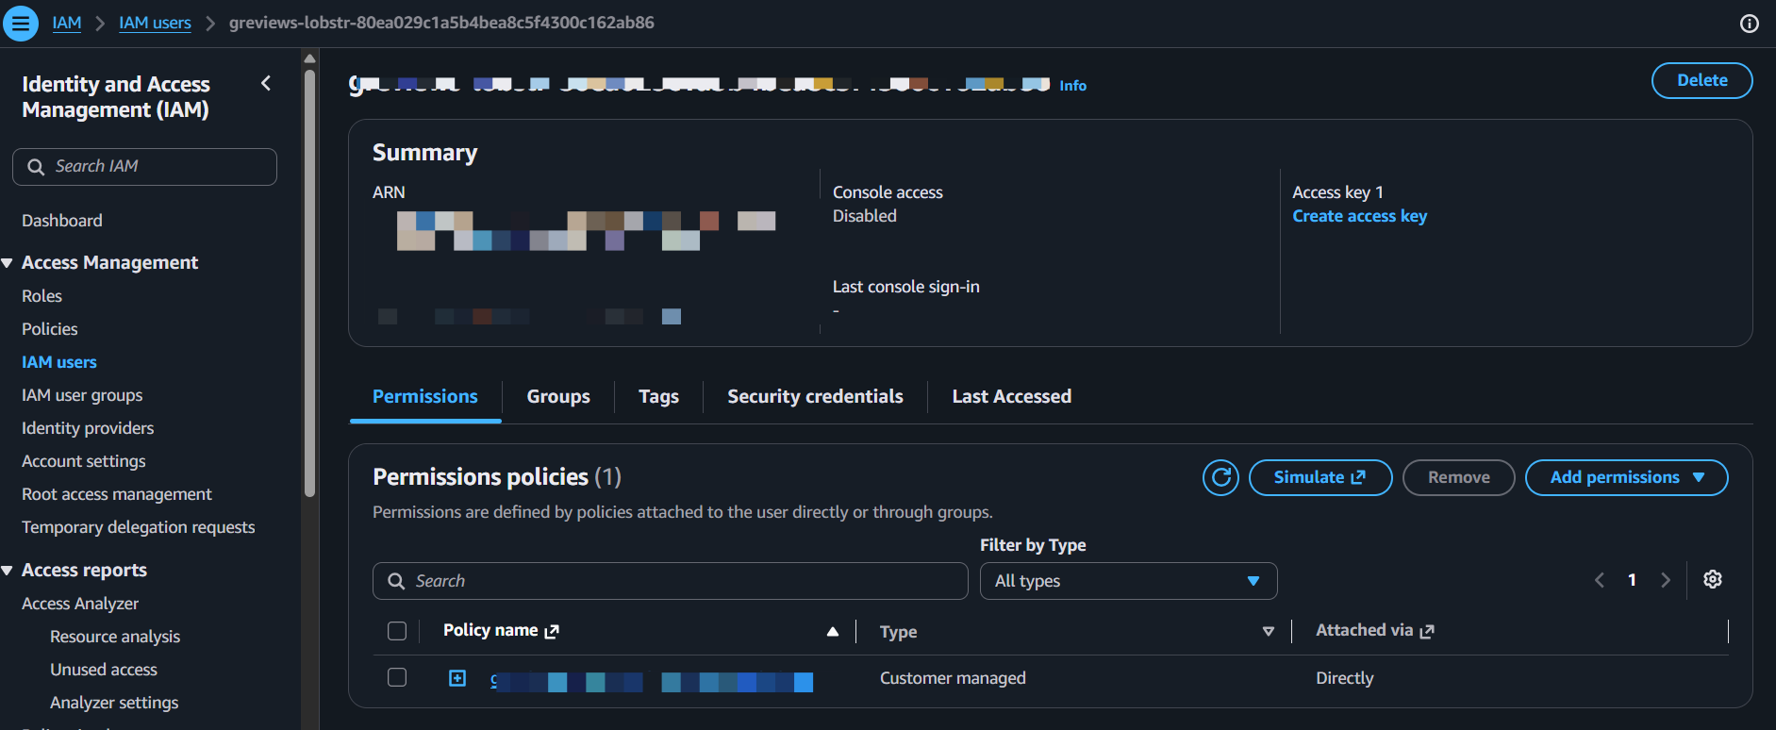1776x730 pixels.
Task: Expand the policy row with the plus icon
Action: (457, 678)
